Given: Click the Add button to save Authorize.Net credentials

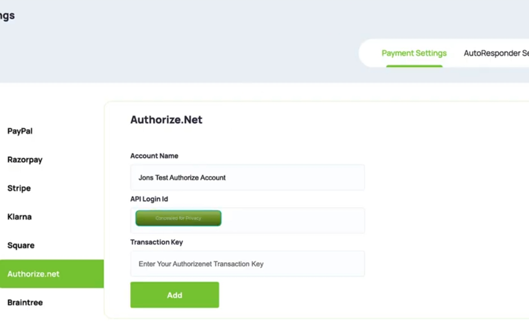Looking at the screenshot, I should (x=174, y=295).
